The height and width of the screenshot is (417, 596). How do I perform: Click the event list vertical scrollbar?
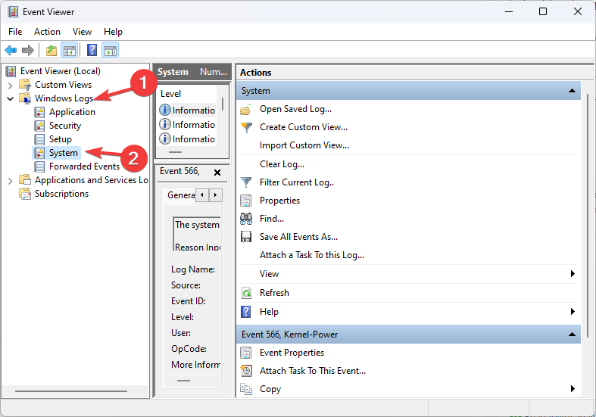click(223, 104)
